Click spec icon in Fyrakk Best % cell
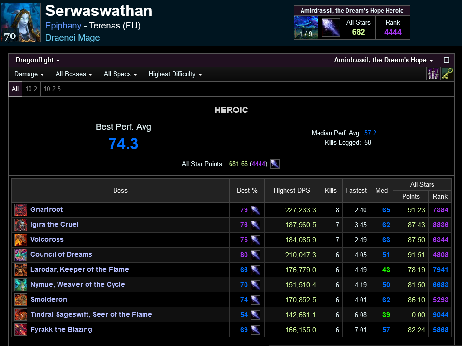 pyautogui.click(x=256, y=330)
